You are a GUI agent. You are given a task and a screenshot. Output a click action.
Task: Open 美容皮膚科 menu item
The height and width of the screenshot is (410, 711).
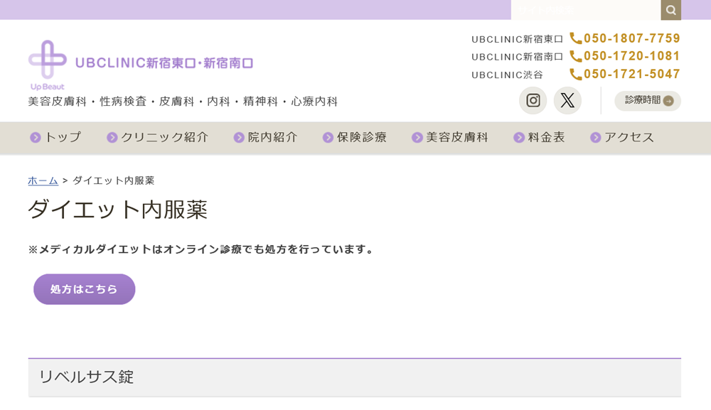click(x=450, y=137)
